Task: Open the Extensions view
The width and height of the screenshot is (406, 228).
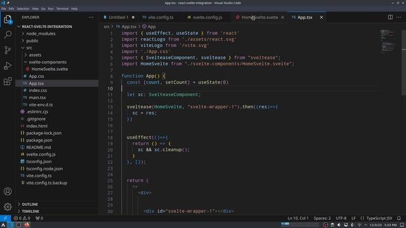Action: point(8,81)
